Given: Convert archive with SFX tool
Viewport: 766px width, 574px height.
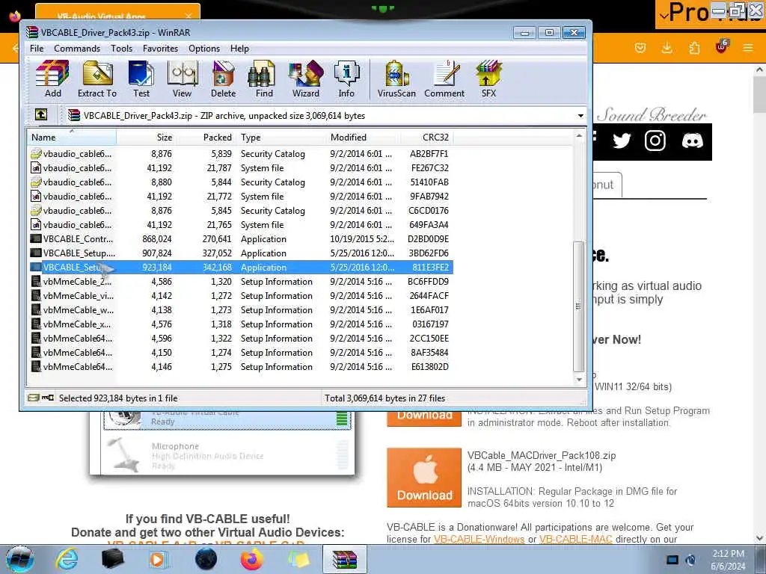Looking at the screenshot, I should 488,79.
